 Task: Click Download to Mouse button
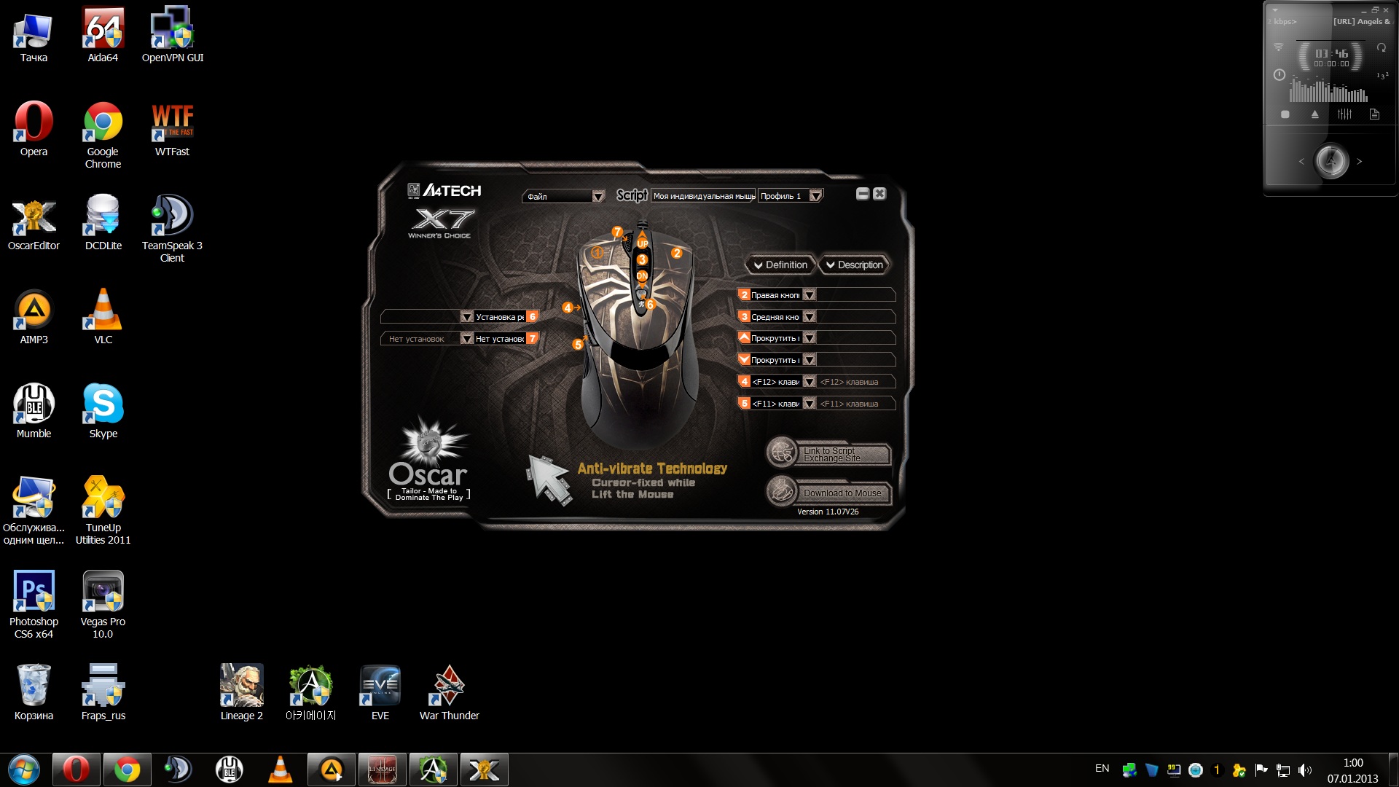point(830,493)
